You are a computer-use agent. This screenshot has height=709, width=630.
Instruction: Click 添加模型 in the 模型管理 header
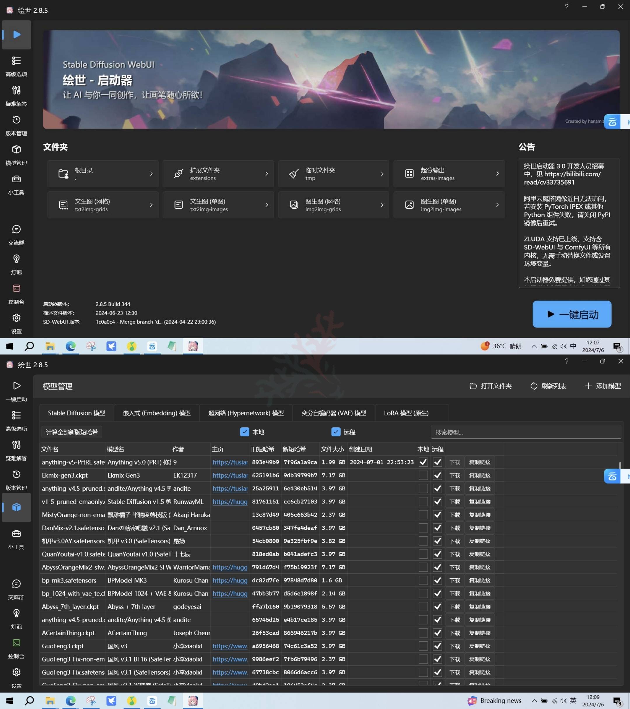tap(603, 386)
